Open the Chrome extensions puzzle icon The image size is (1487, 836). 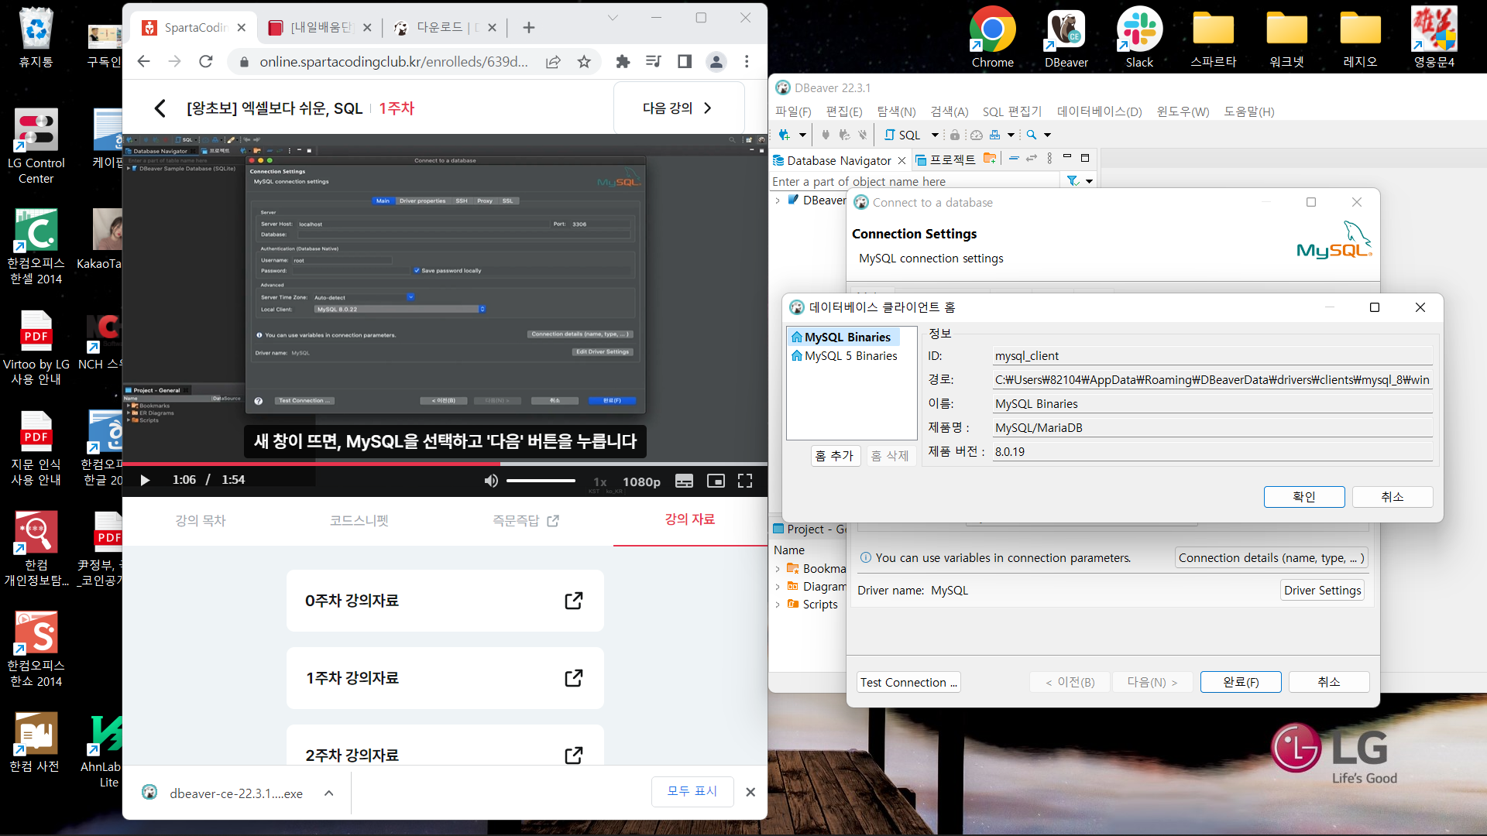click(623, 61)
